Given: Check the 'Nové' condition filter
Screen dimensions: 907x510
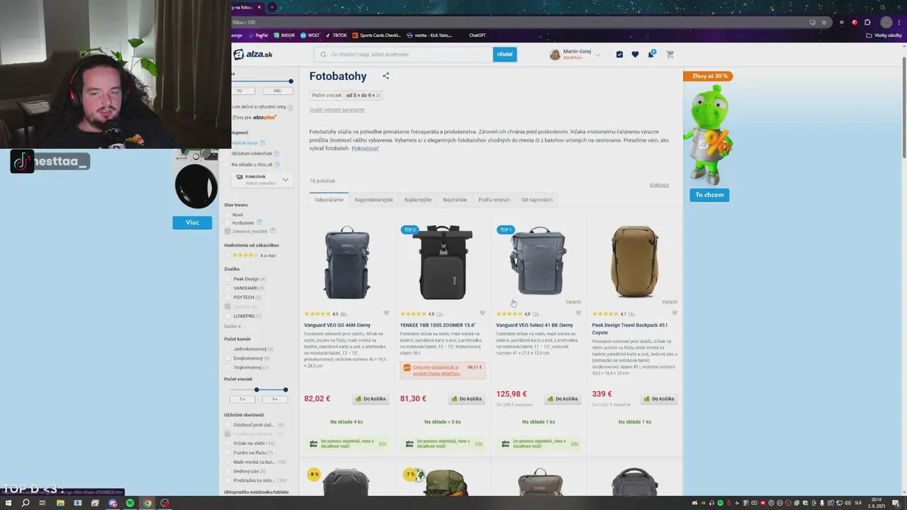Looking at the screenshot, I should click(x=227, y=215).
